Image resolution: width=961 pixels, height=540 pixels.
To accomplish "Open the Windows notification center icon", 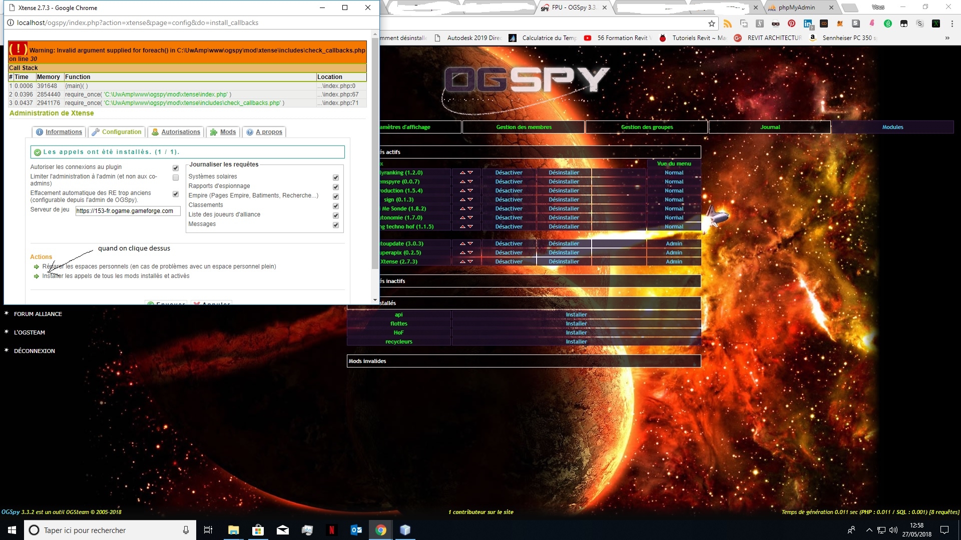I will tap(944, 530).
